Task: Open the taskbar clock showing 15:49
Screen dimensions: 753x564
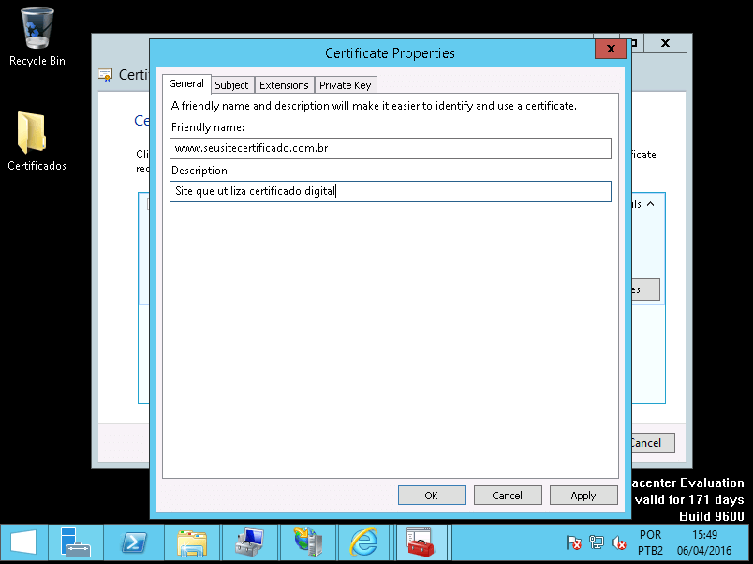Action: 704,542
